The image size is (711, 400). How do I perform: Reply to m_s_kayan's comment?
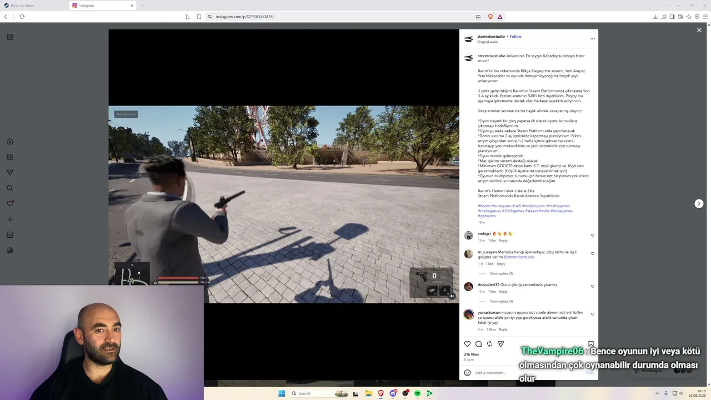[x=500, y=264]
